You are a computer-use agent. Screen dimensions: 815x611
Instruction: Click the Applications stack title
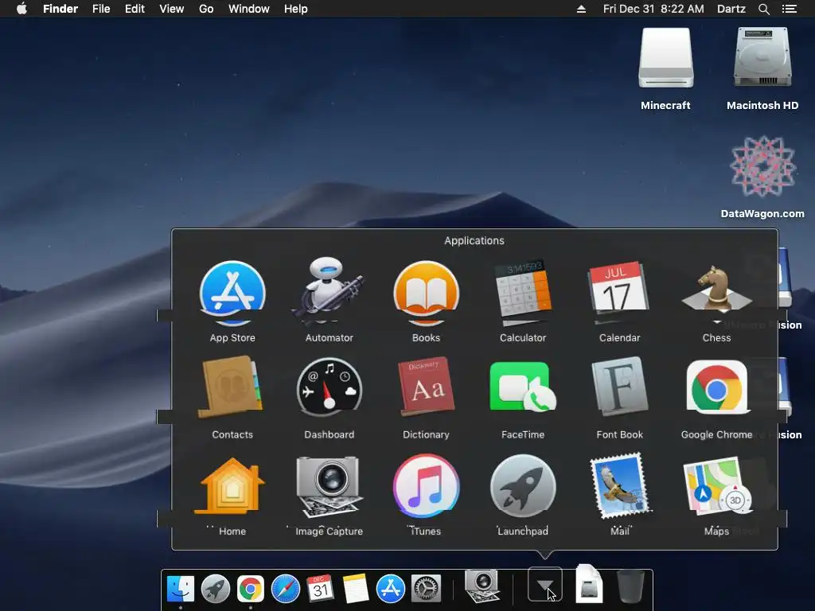pos(474,240)
